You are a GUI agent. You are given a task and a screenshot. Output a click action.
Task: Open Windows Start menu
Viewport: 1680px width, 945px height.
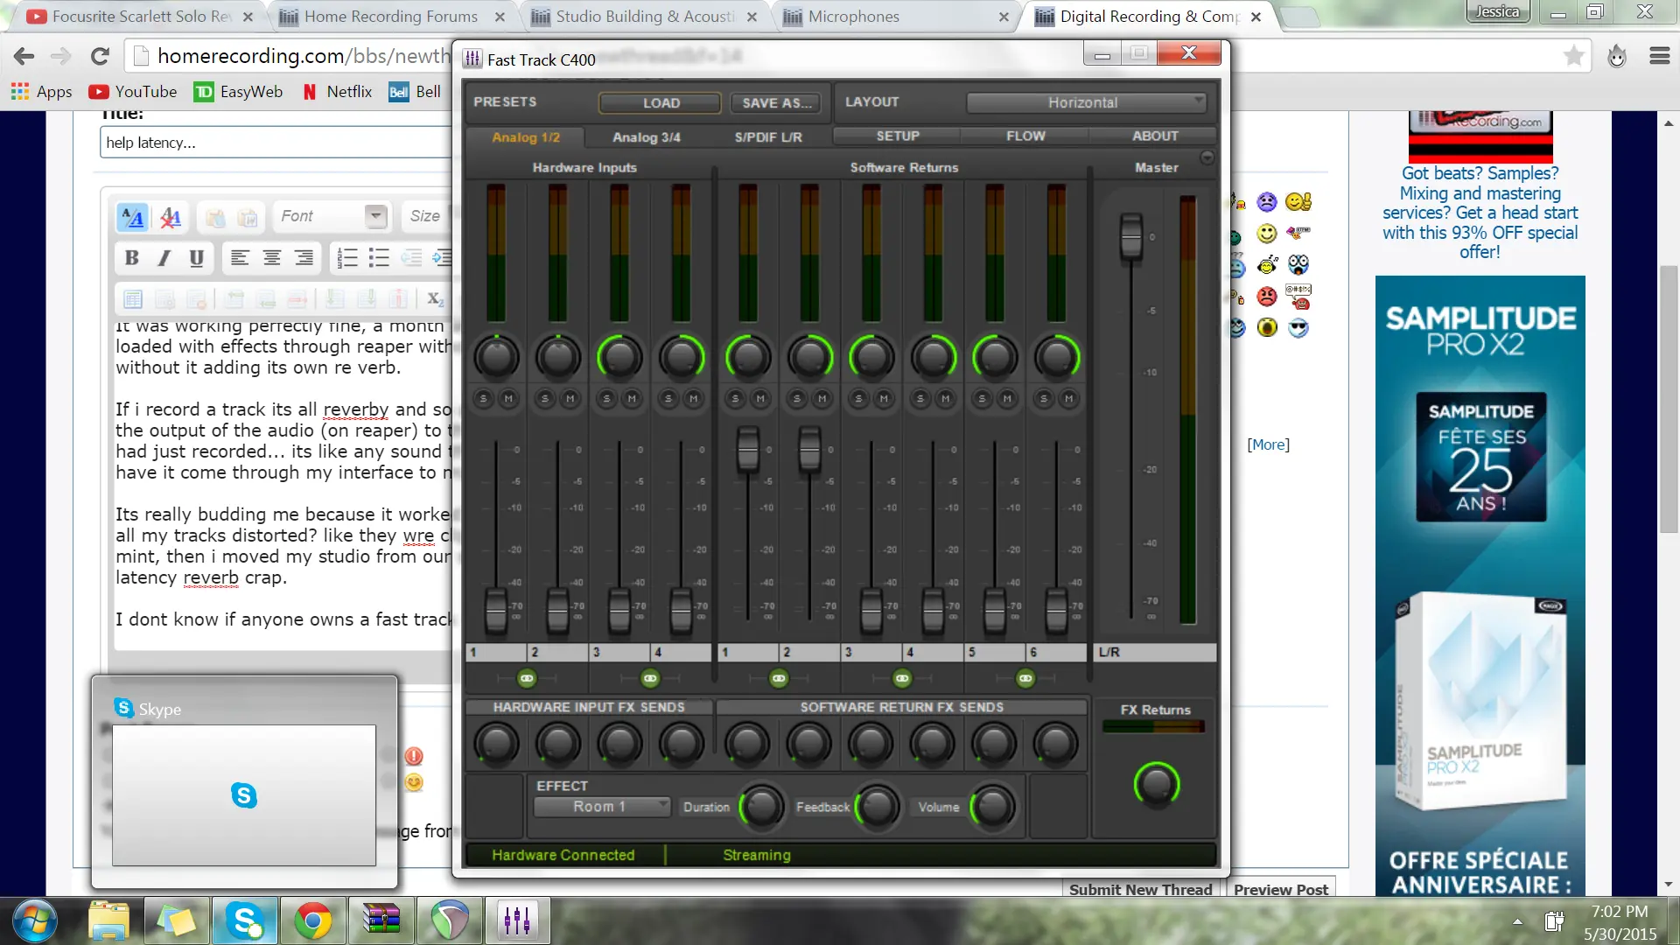(x=35, y=921)
